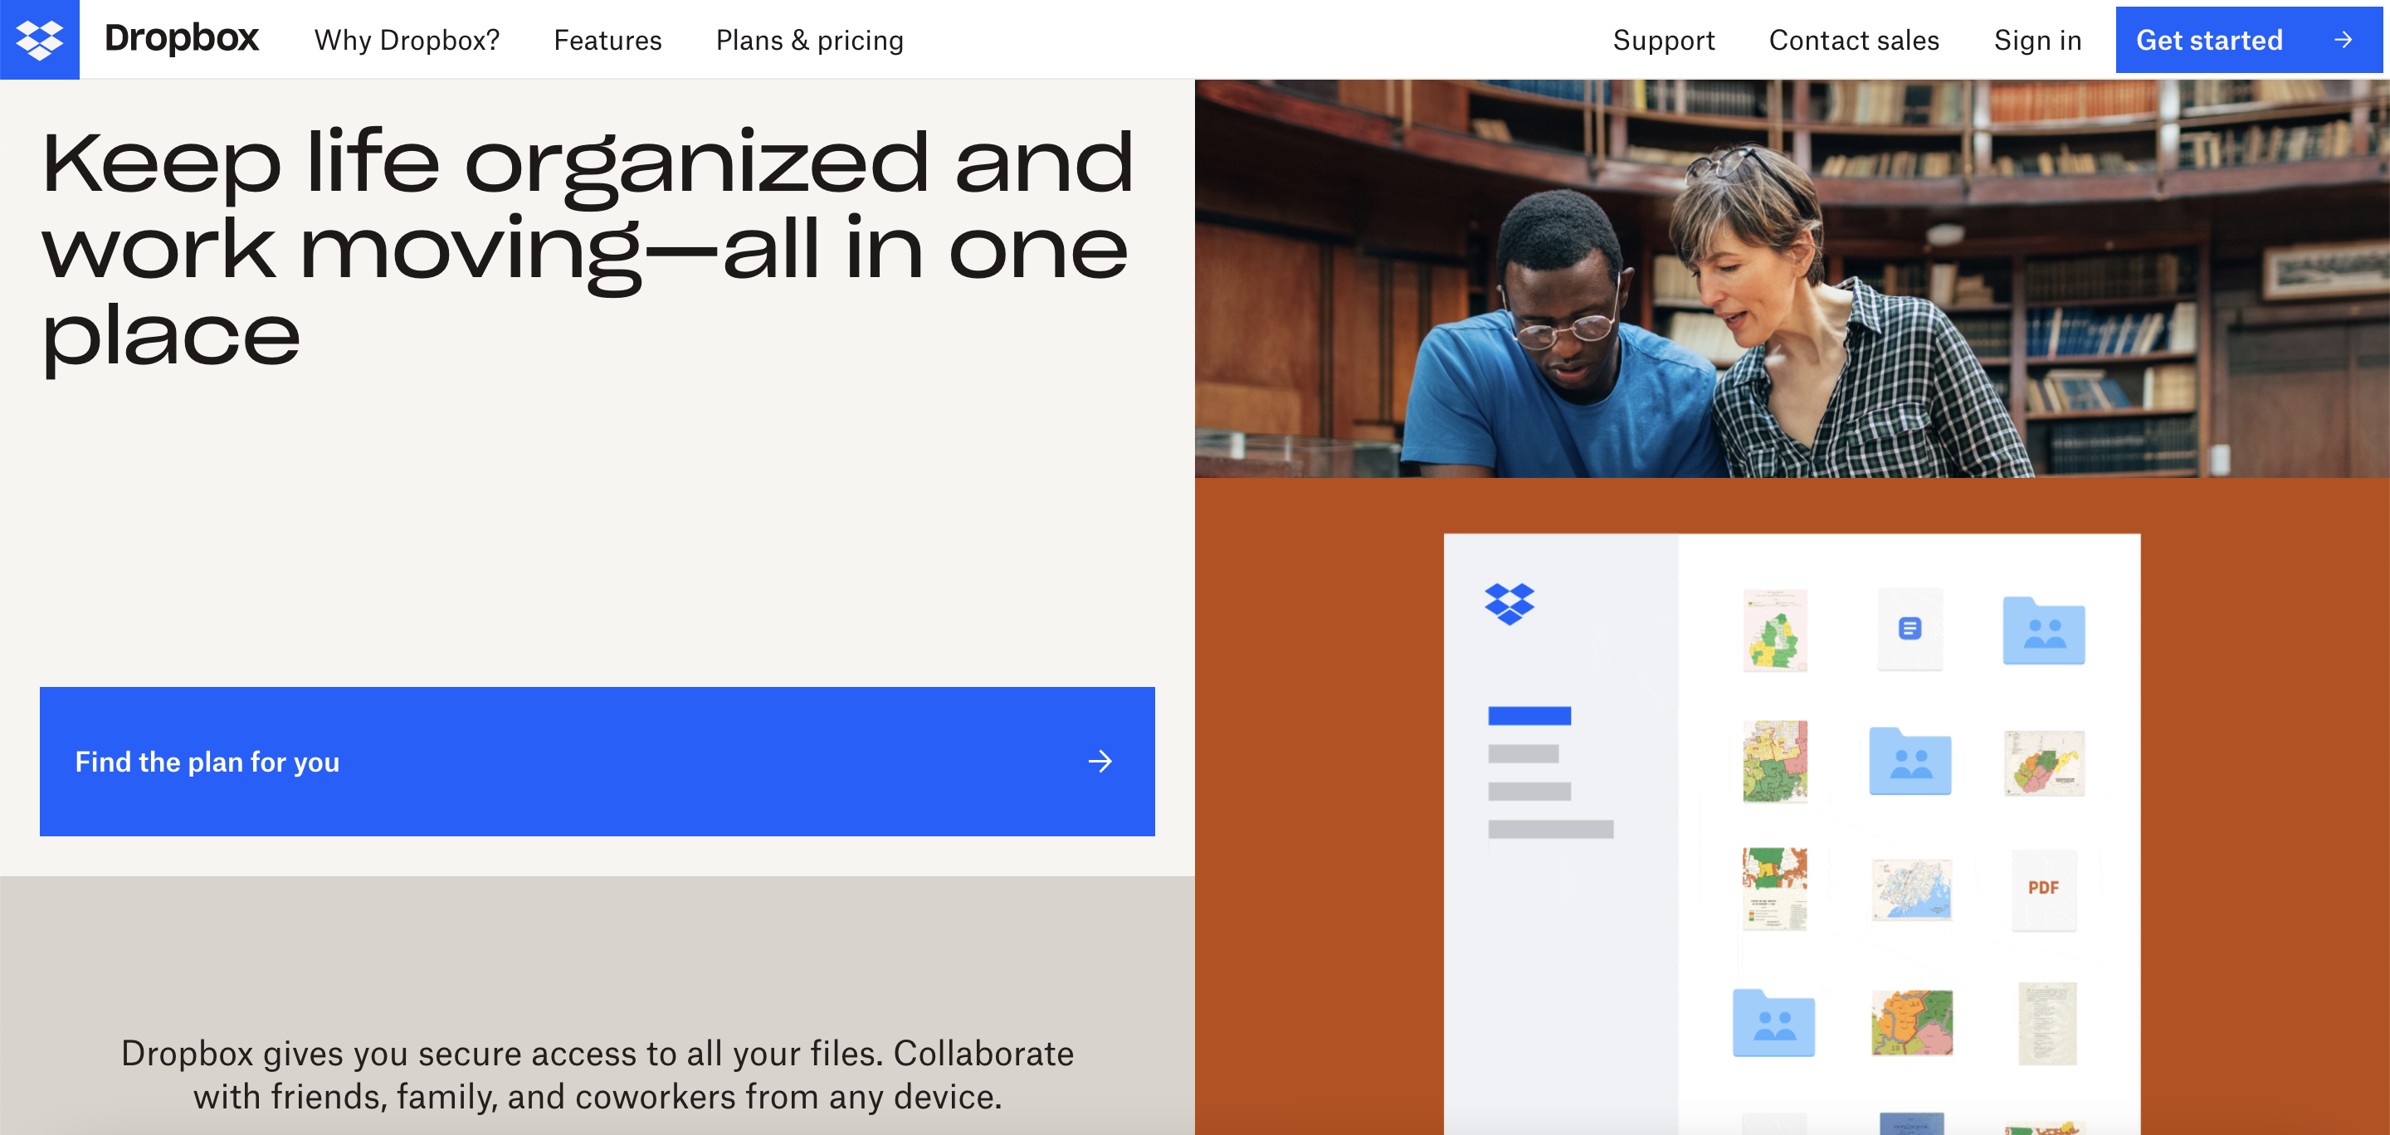The width and height of the screenshot is (2390, 1135).
Task: Open the shared folder icon in top row
Action: pyautogui.click(x=2043, y=631)
